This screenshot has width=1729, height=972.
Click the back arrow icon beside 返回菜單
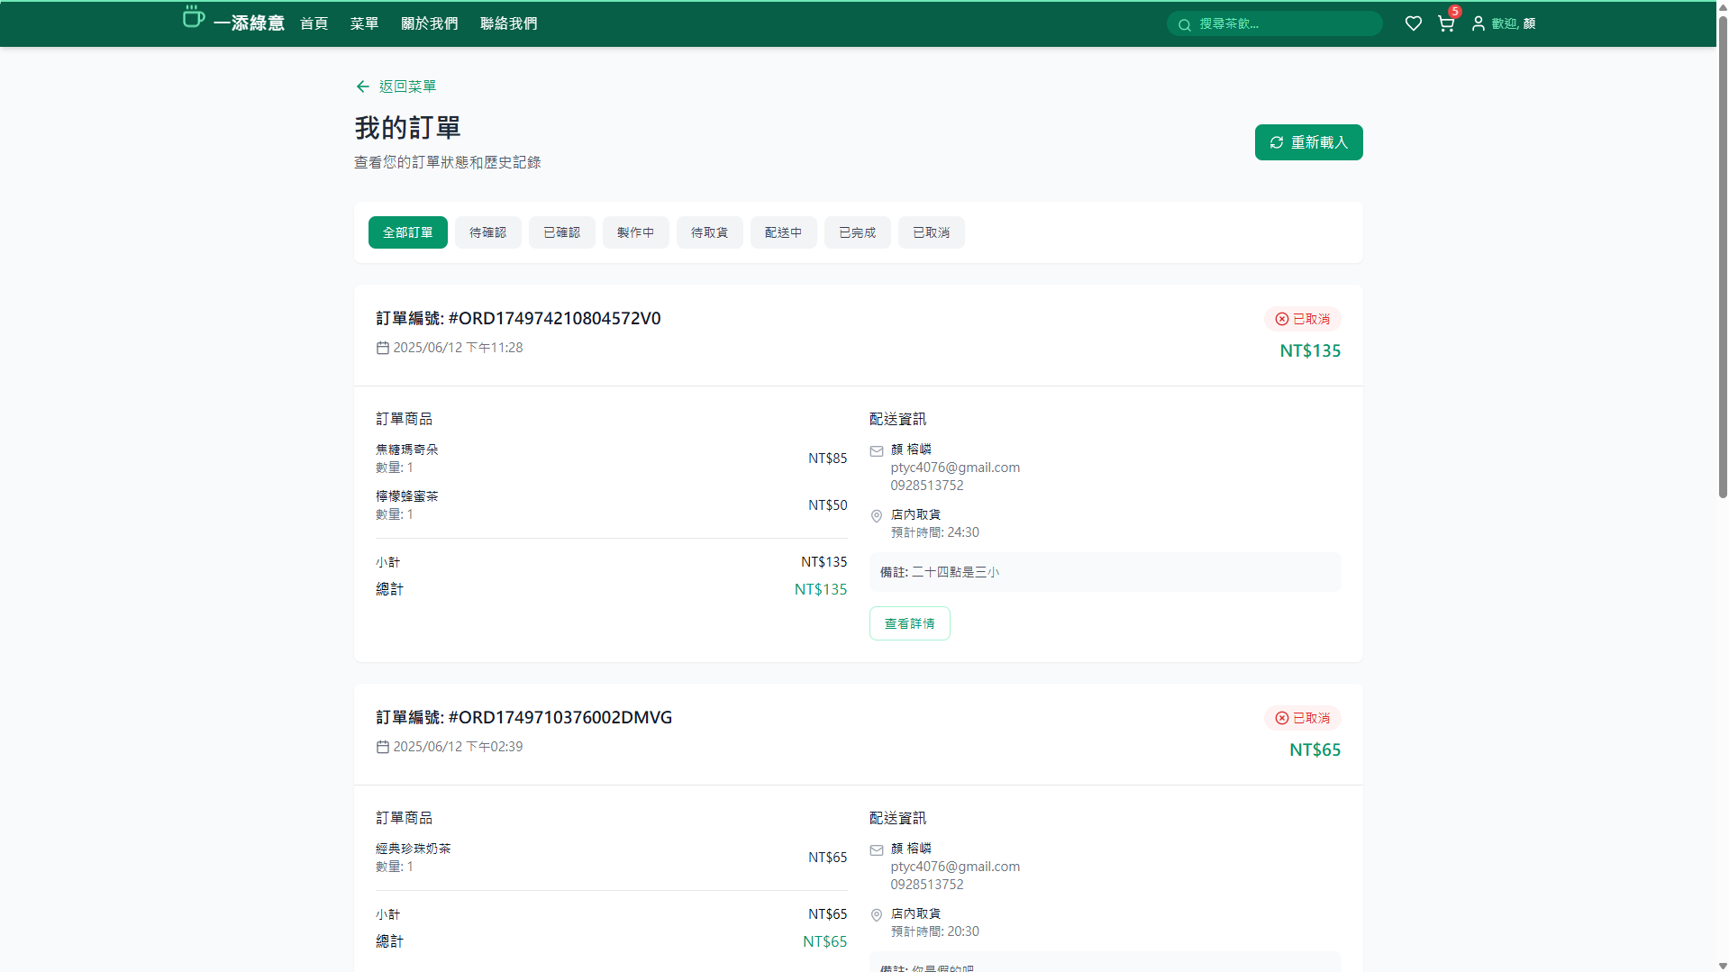click(362, 86)
